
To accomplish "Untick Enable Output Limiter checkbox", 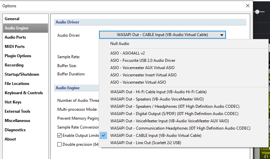I will 59,136.
